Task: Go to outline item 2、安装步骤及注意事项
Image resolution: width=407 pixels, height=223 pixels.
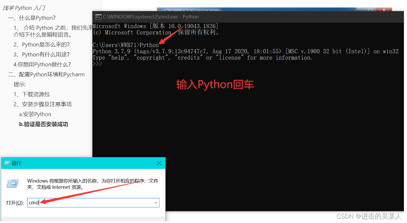Action: (42, 105)
